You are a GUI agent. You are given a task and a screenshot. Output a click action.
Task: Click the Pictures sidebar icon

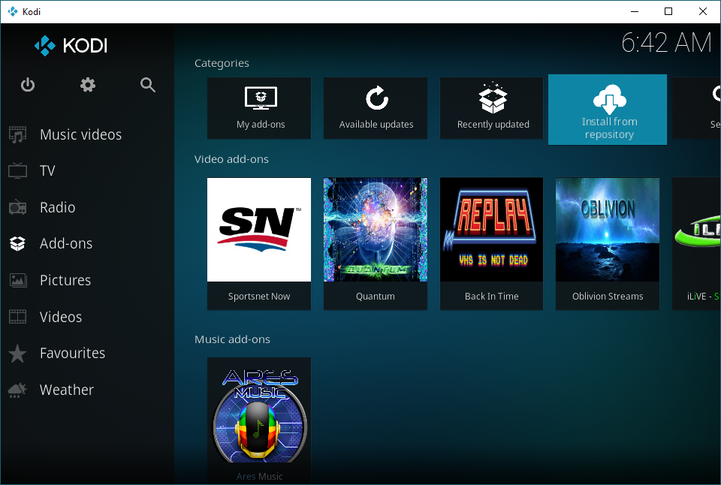17,280
